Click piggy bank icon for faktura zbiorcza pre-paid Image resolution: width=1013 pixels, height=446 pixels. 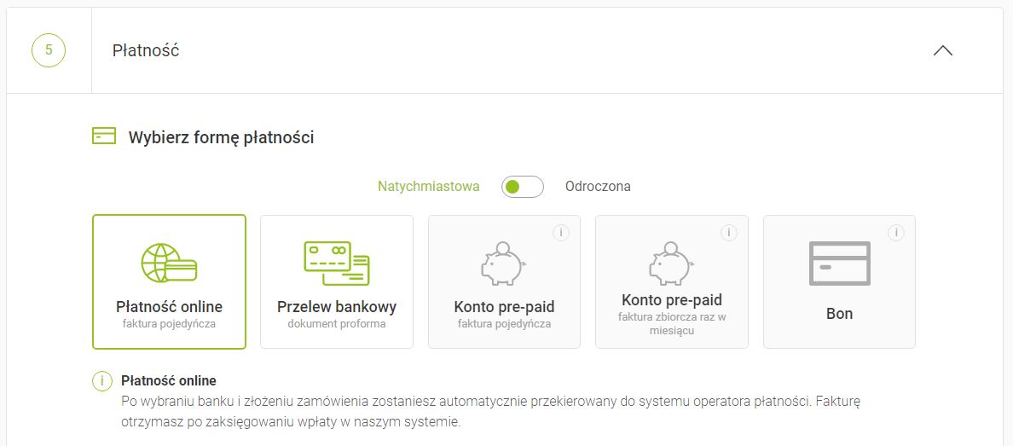671,264
